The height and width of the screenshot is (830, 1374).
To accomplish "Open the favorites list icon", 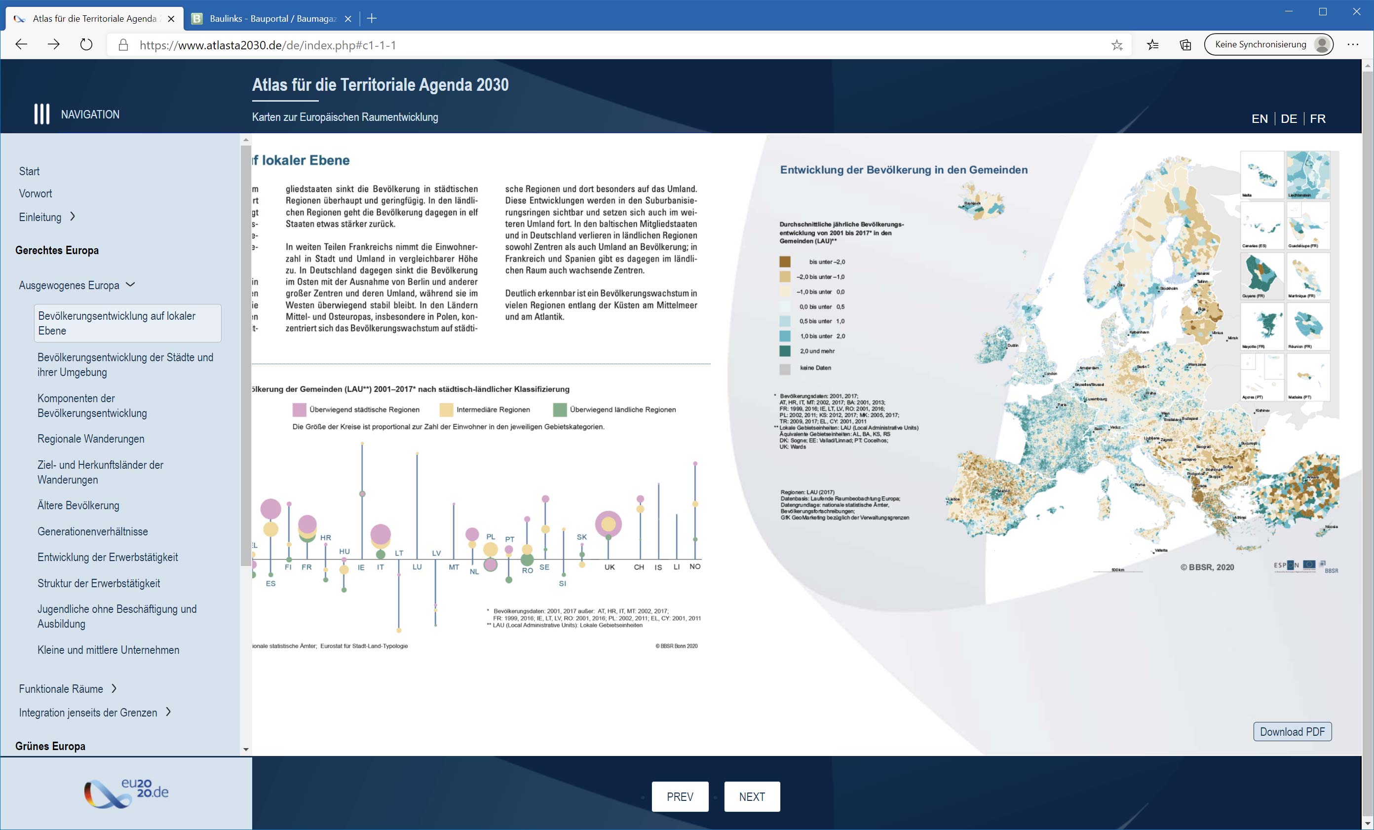I will (1152, 45).
